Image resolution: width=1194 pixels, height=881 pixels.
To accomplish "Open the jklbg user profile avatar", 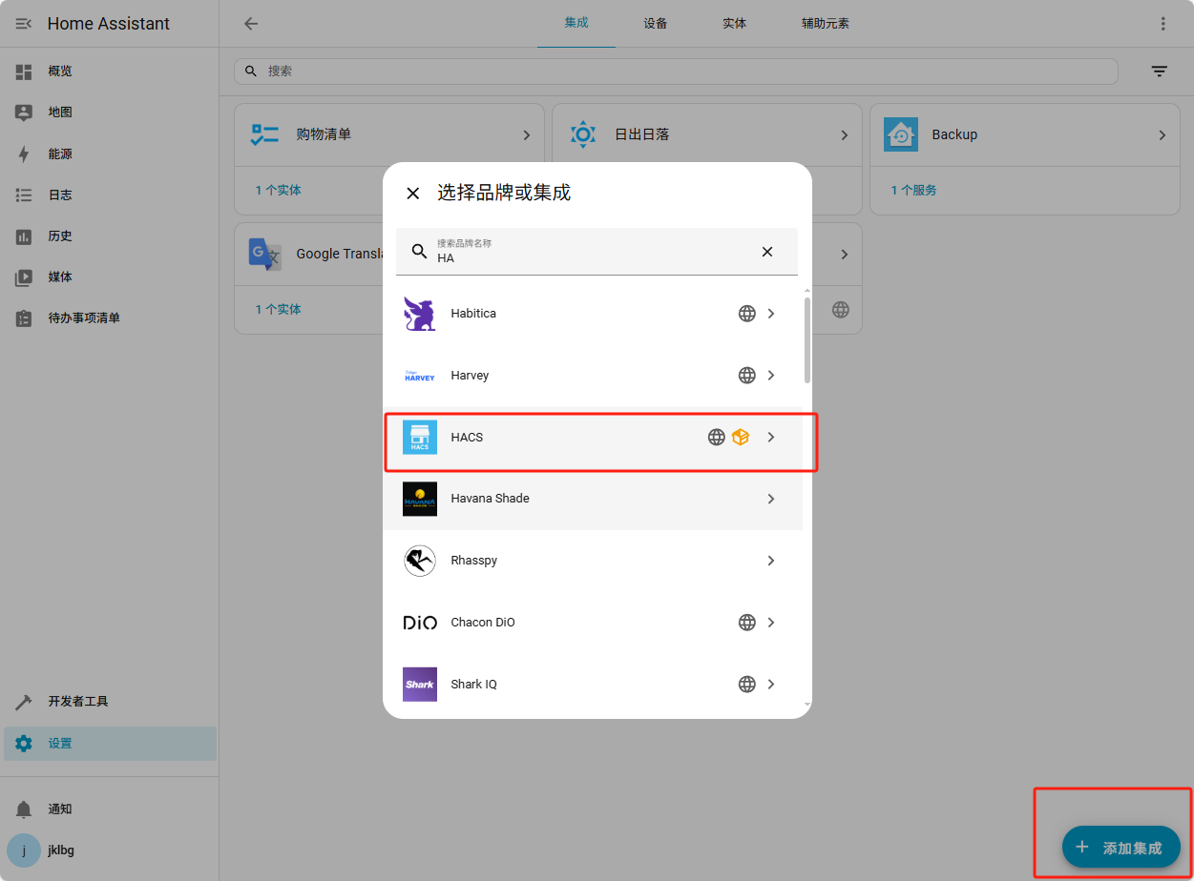I will [x=24, y=850].
